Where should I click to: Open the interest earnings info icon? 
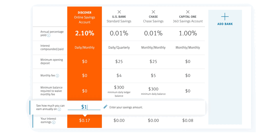tap(54, 122)
